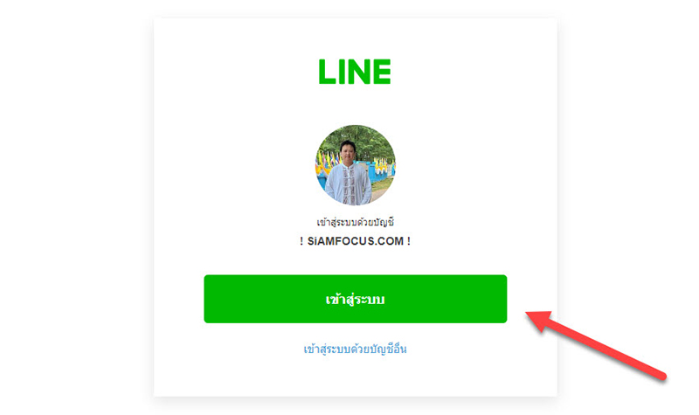Click the letter I in the LINE logo
Screen dimensions: 699x415
(x=341, y=72)
